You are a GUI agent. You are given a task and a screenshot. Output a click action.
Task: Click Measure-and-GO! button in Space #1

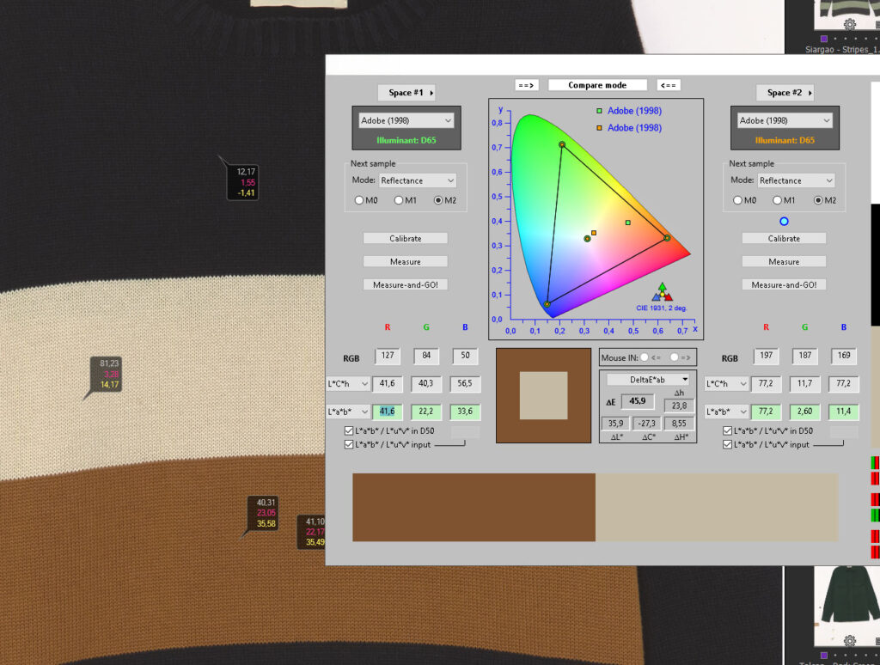(x=405, y=284)
